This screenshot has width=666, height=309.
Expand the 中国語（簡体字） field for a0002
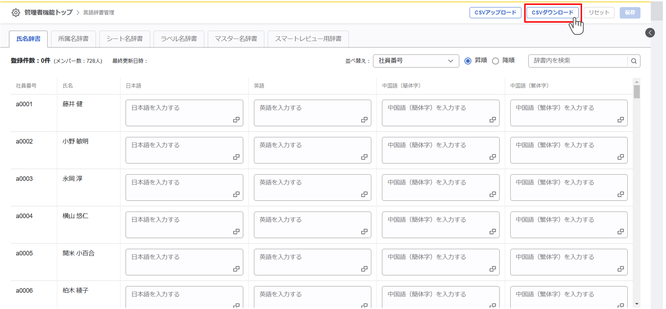(x=493, y=157)
